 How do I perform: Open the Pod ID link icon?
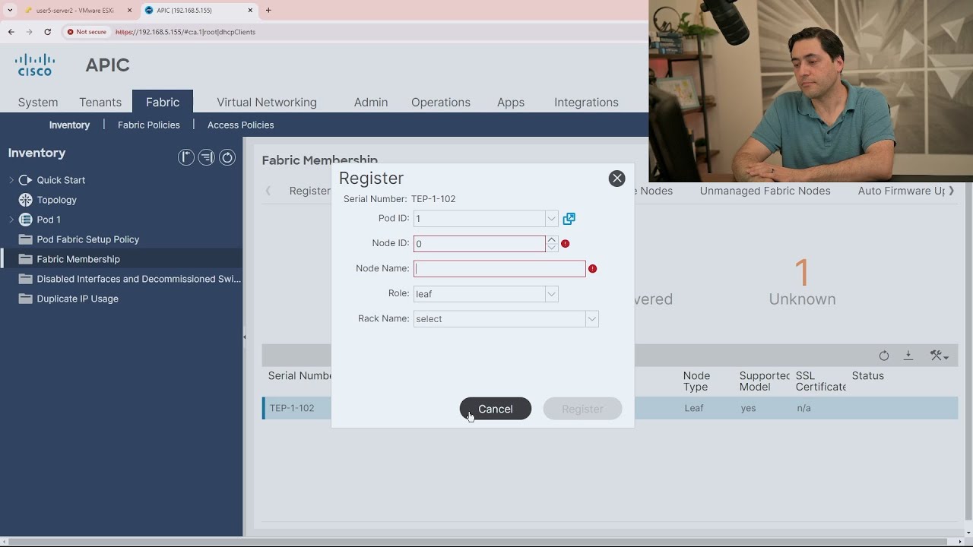tap(569, 219)
